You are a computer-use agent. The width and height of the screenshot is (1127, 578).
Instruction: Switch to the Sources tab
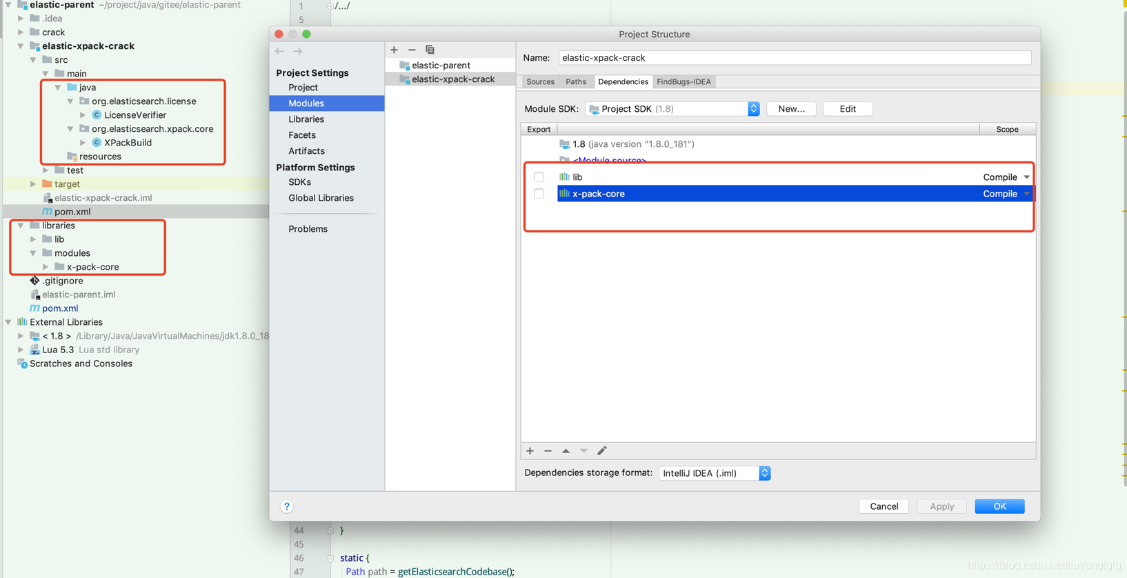pos(540,81)
